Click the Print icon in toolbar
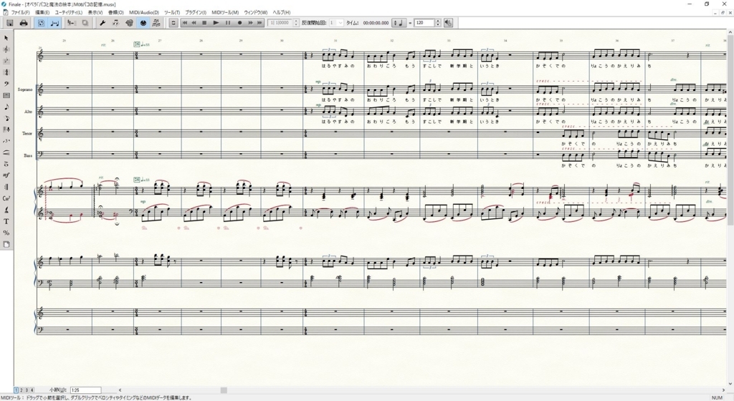 click(24, 23)
